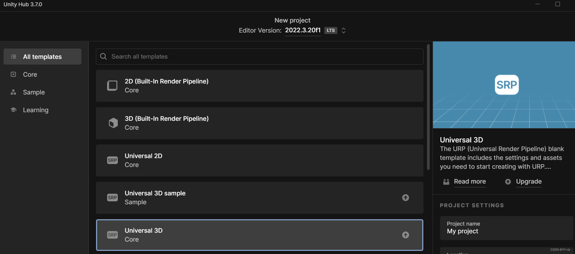Click the Universal 3D heading in details panel

point(461,140)
